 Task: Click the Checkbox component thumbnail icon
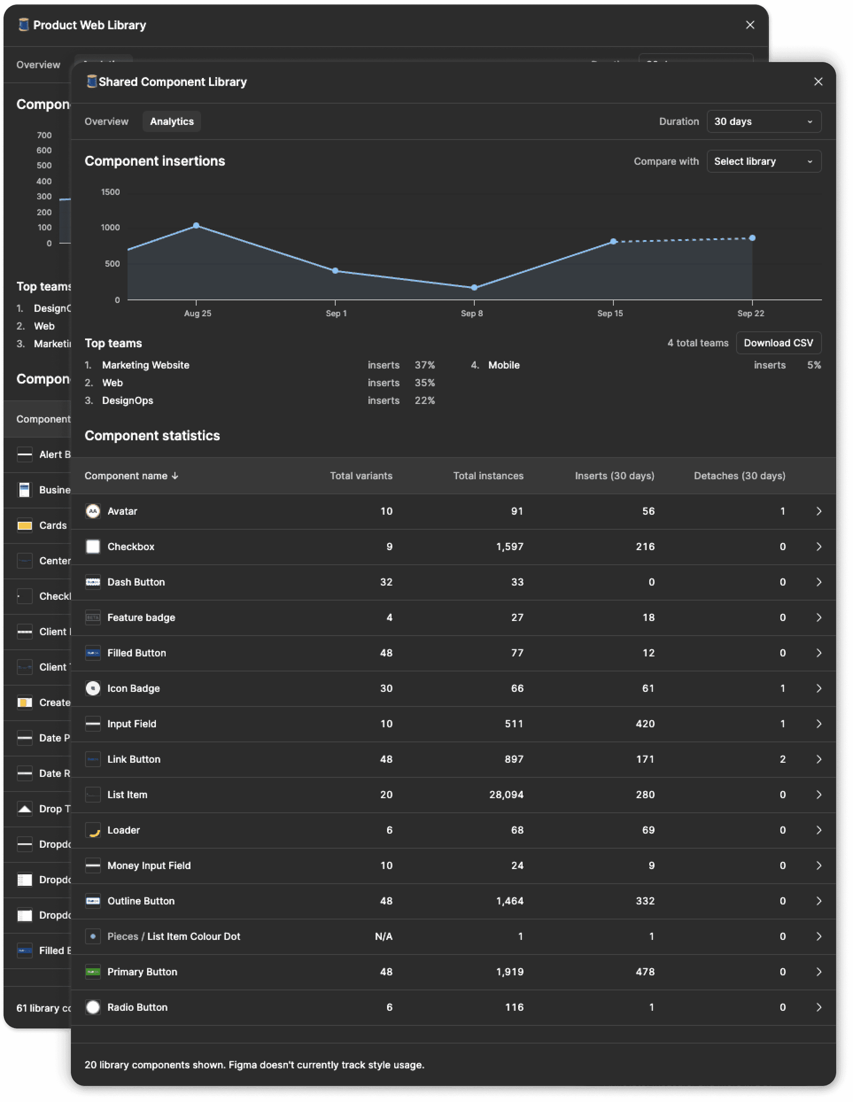click(x=93, y=547)
